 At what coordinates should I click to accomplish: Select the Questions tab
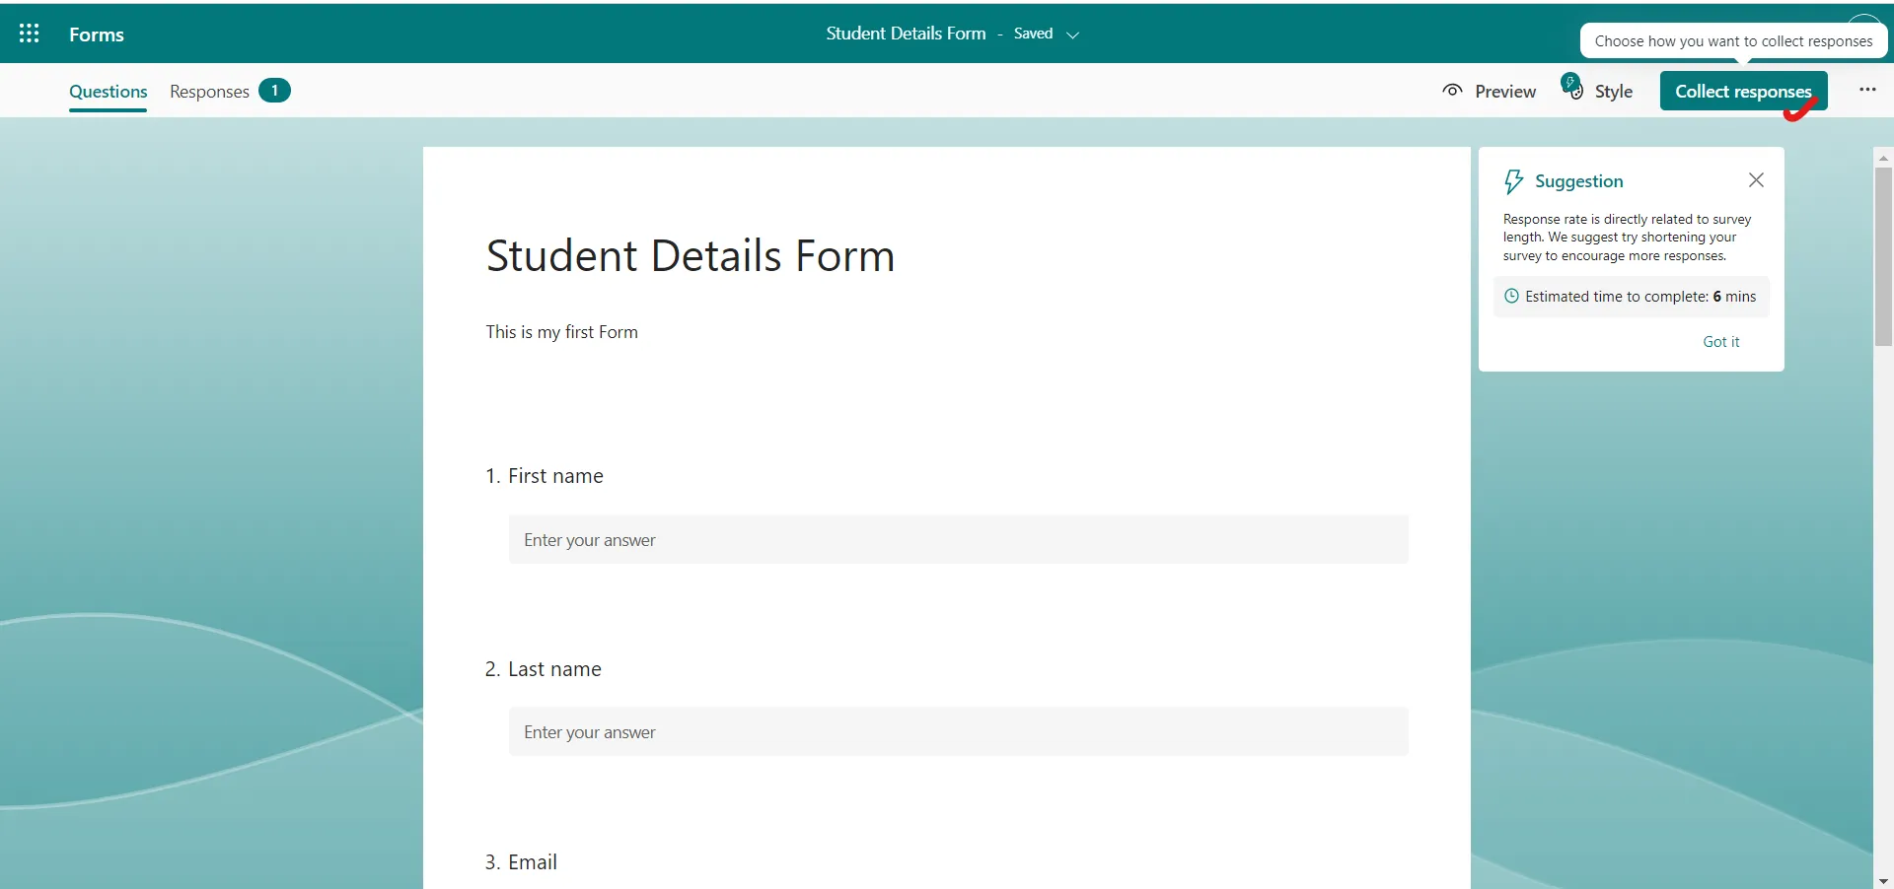click(x=108, y=92)
